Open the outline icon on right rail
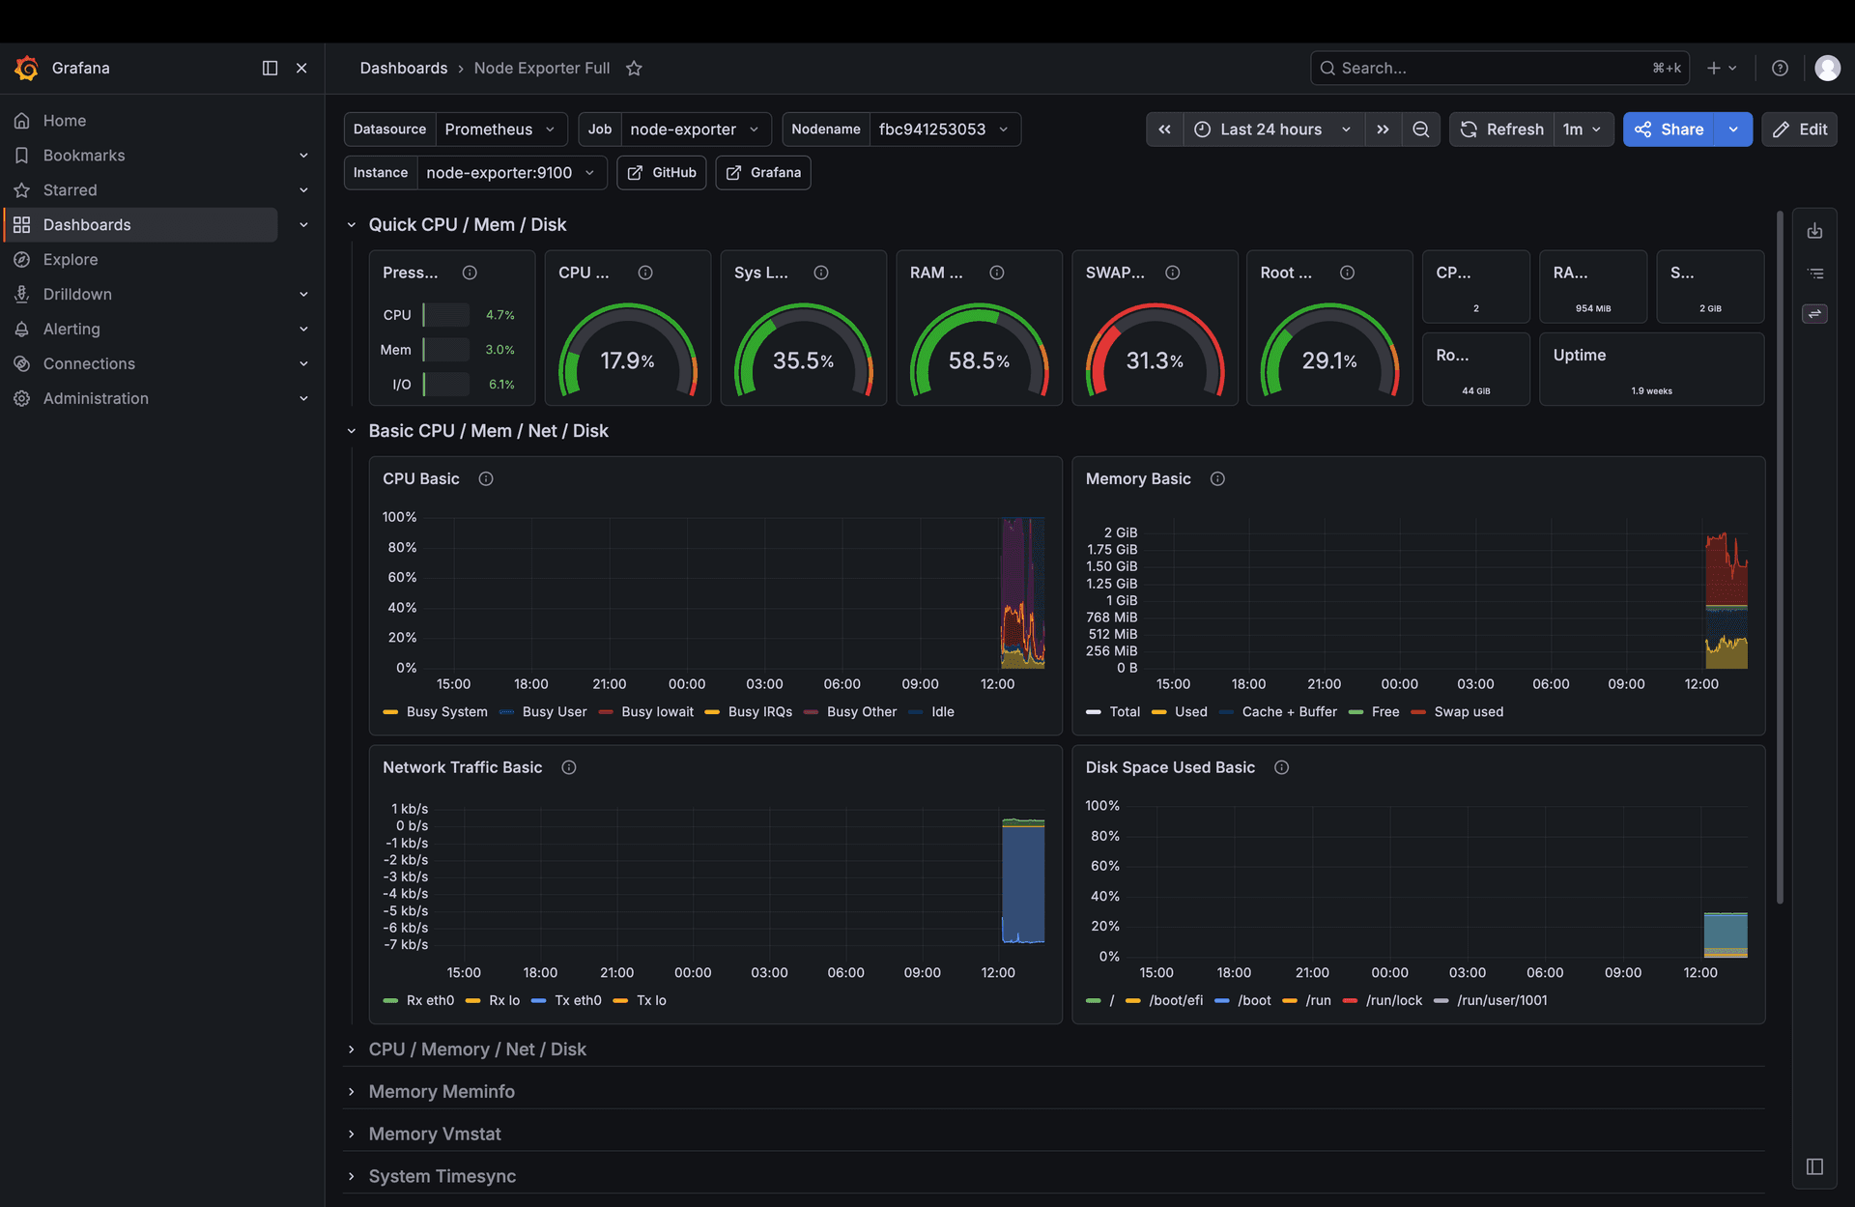The height and width of the screenshot is (1207, 1855). point(1814,273)
